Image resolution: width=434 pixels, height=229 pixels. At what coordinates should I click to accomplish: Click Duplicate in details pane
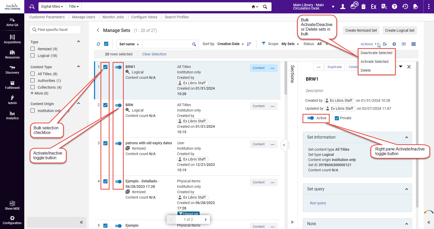(x=335, y=67)
